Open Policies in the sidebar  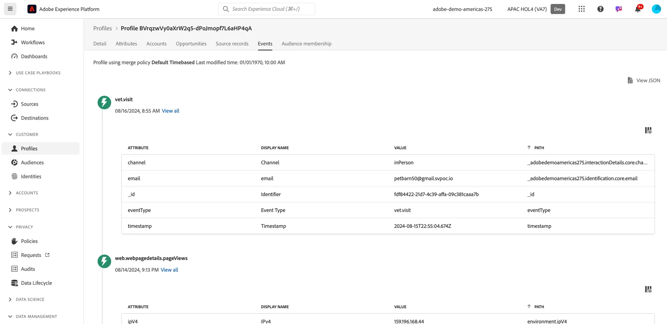tap(29, 241)
